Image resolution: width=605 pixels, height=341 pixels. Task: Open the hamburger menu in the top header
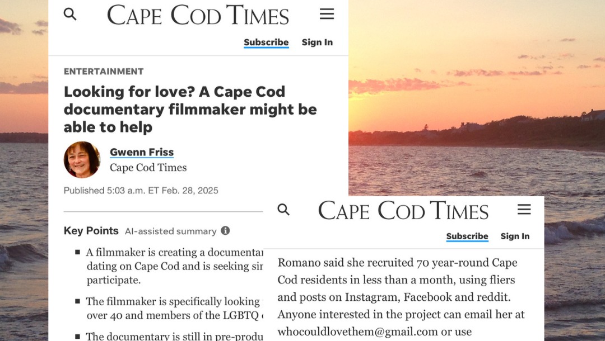click(x=327, y=15)
